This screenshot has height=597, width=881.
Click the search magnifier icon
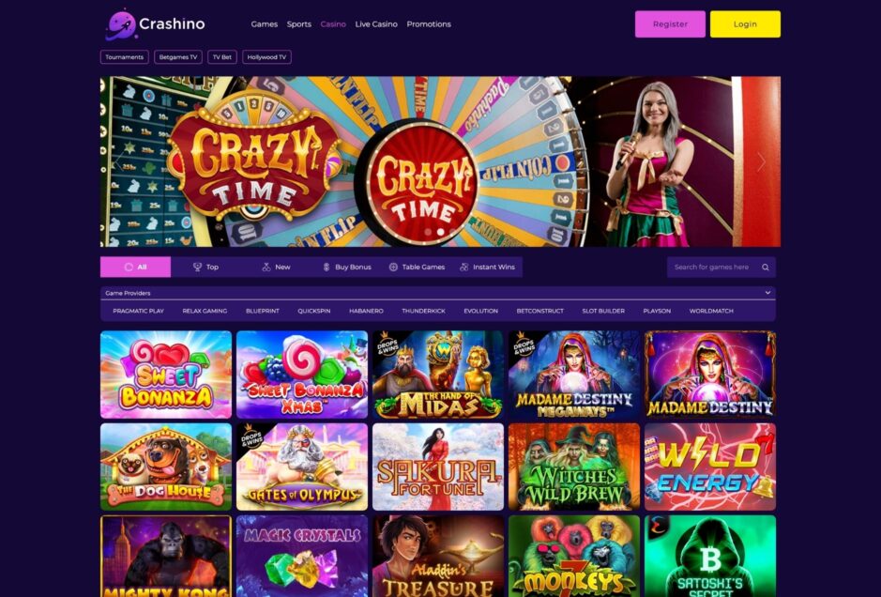[x=766, y=268]
